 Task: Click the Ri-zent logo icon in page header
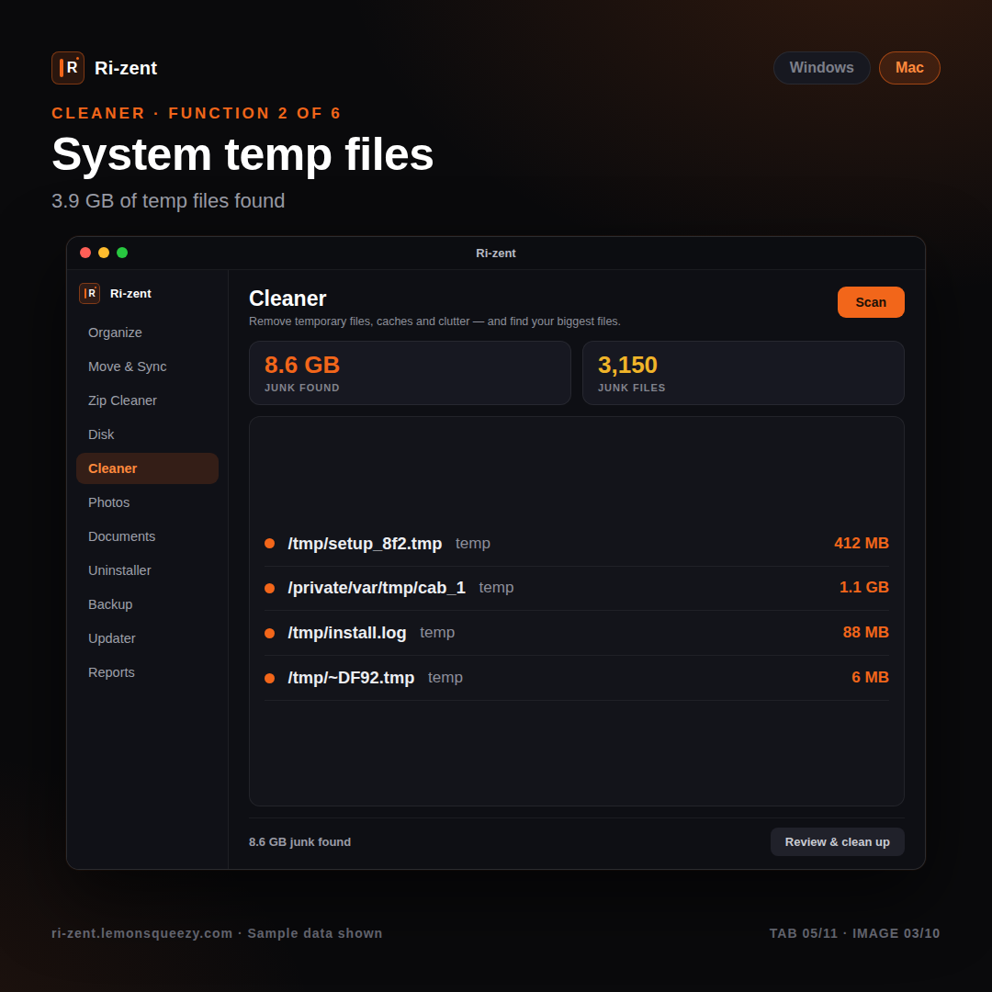68,68
